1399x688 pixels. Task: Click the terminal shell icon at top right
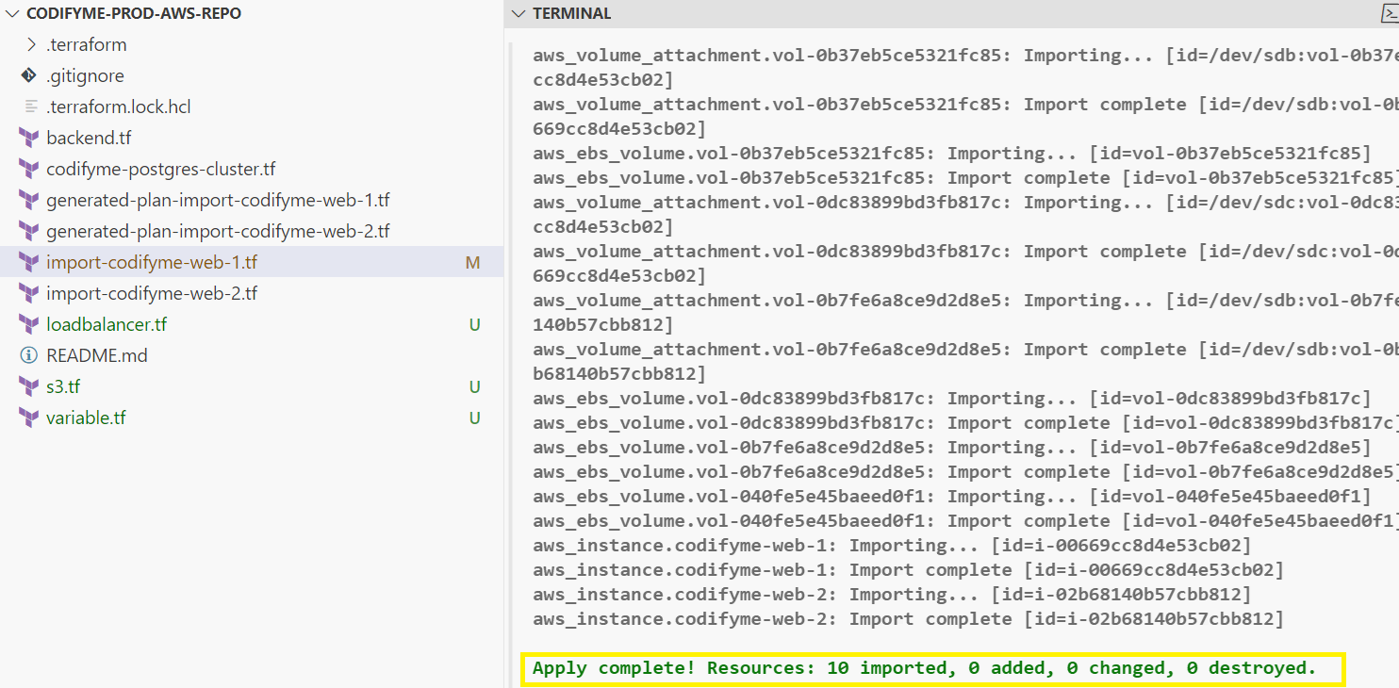pyautogui.click(x=1389, y=13)
